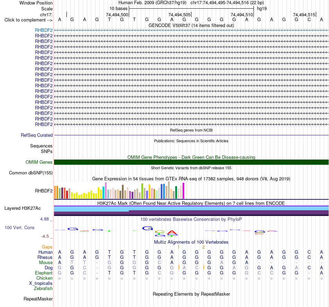
Task: Click the tallest blue G in conservation logo
Action: coord(148,228)
